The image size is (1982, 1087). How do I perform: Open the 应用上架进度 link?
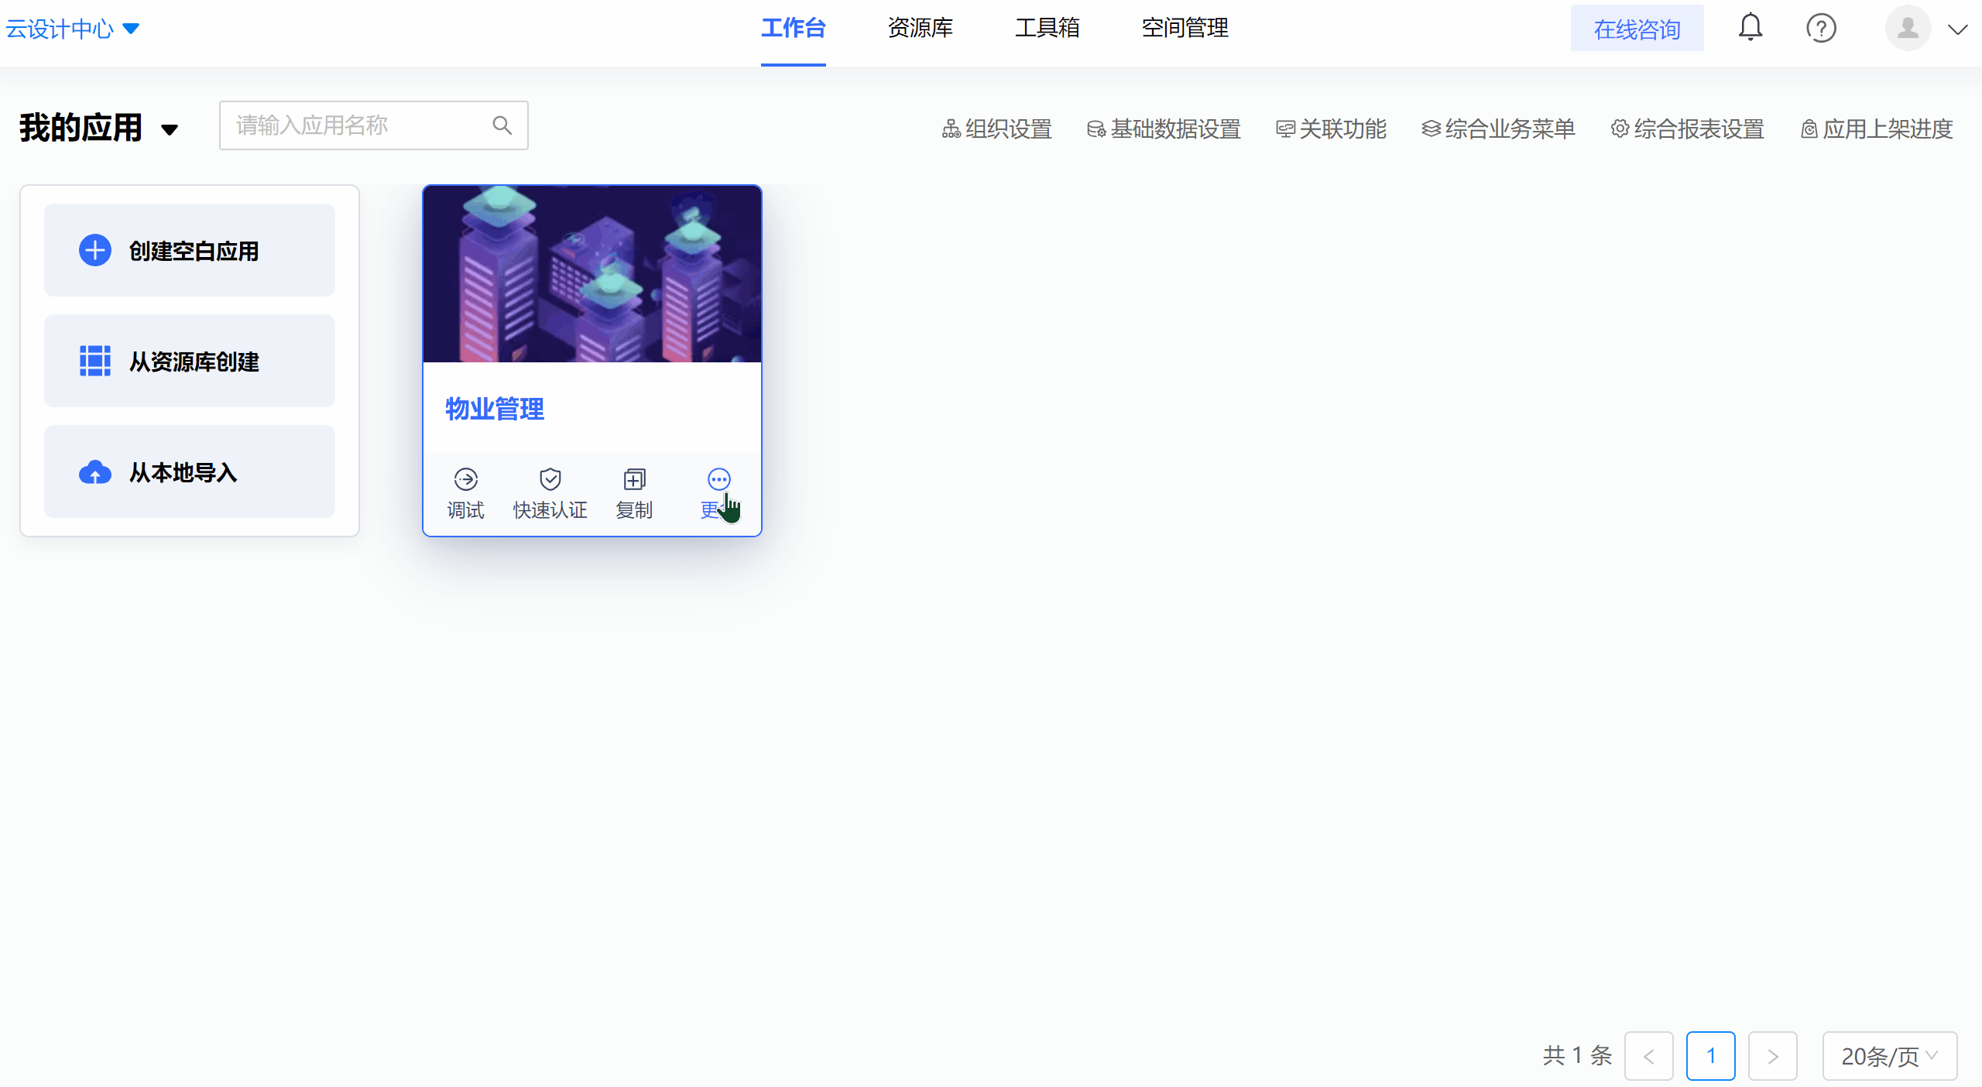click(x=1876, y=129)
